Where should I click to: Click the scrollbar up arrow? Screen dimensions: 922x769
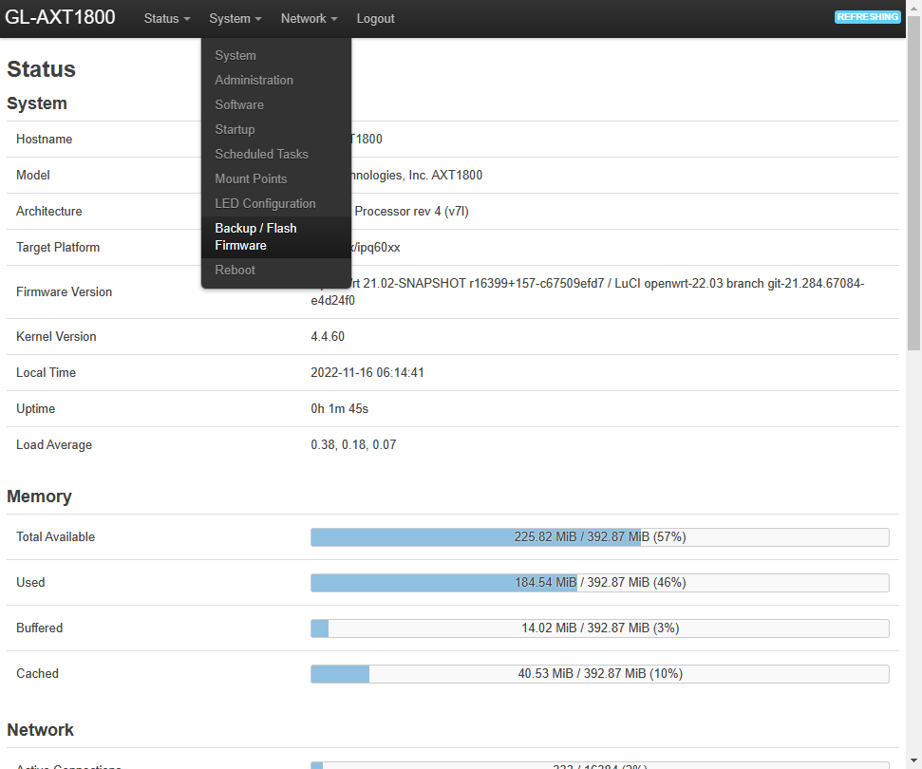[913, 7]
